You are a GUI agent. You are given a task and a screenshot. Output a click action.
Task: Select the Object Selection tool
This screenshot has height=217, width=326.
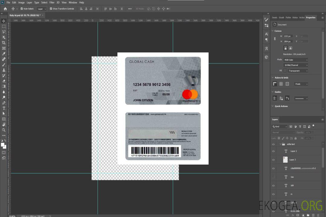click(x=4, y=37)
